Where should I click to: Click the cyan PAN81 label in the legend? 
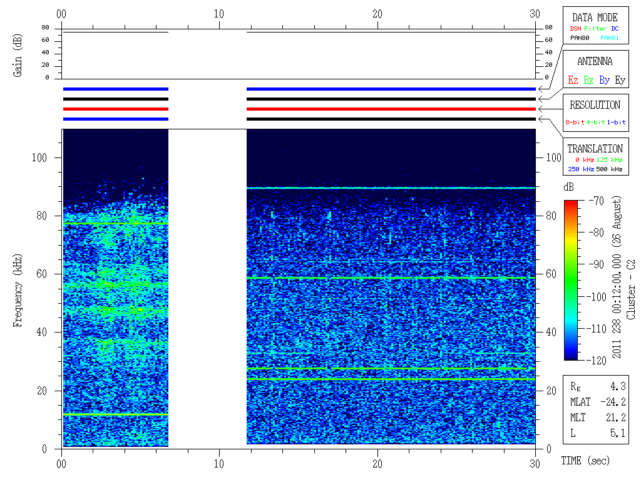(x=610, y=38)
